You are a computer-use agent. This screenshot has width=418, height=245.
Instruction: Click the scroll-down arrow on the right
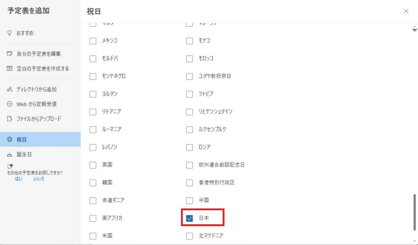(x=415, y=29)
